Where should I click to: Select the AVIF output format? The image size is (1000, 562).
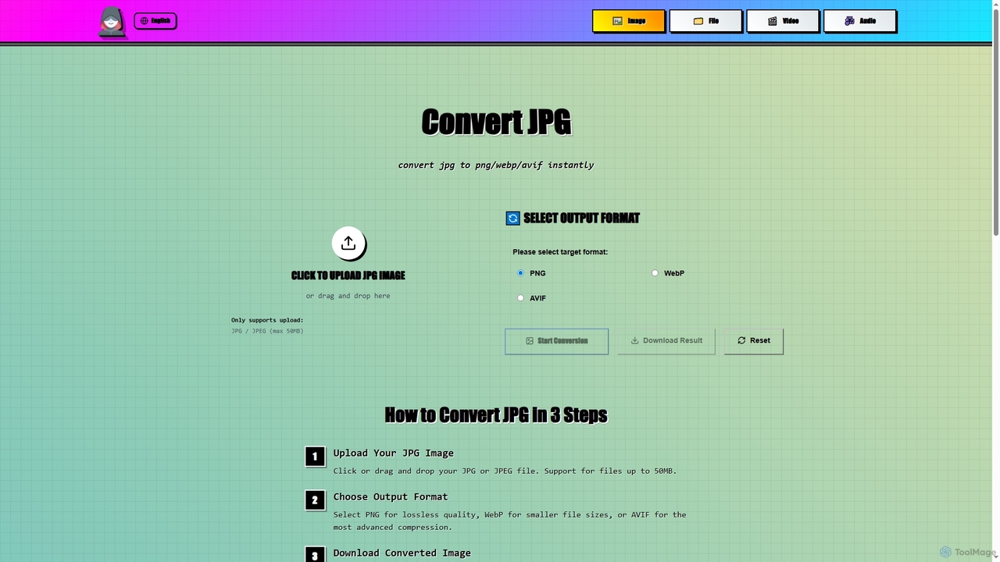[520, 298]
